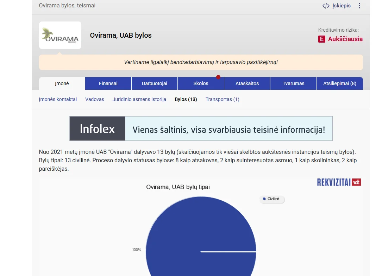Click the Vertiname ilgalaikį bendradarbiavimą notice
This screenshot has width=376, height=276.
click(x=201, y=62)
